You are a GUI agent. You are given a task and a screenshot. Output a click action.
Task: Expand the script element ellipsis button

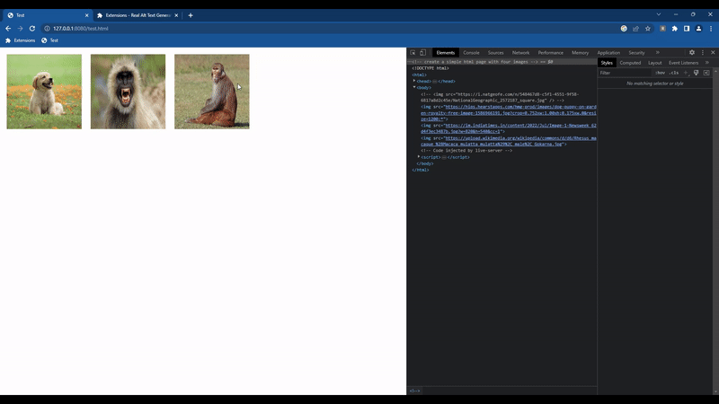click(444, 158)
